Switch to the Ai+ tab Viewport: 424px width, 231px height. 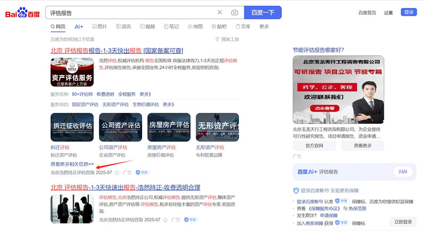coord(78,26)
